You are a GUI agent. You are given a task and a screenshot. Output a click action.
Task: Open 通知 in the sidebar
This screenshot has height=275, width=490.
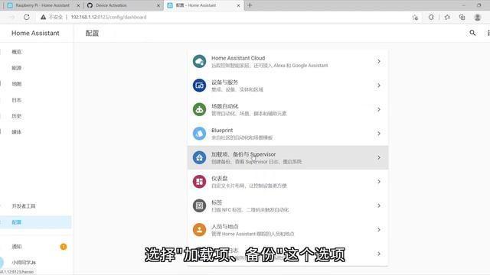click(17, 247)
